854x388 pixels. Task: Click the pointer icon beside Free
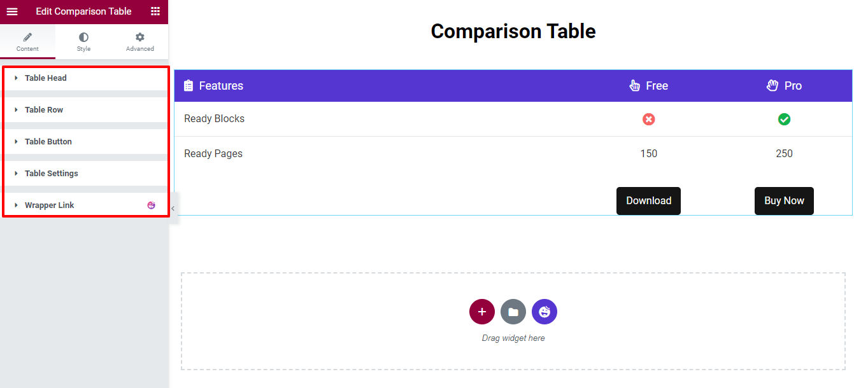[634, 85]
